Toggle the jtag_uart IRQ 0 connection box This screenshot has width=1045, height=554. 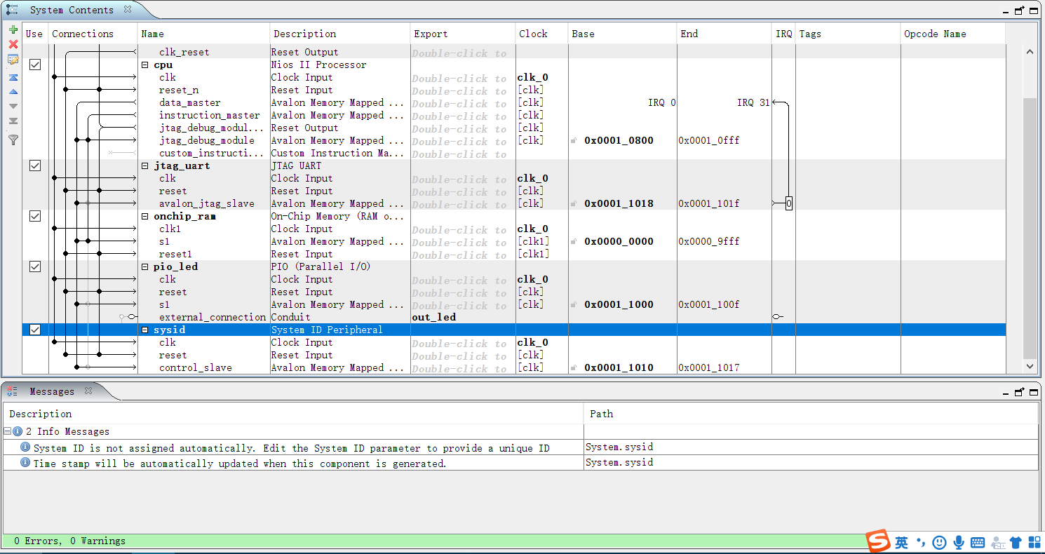[789, 203]
